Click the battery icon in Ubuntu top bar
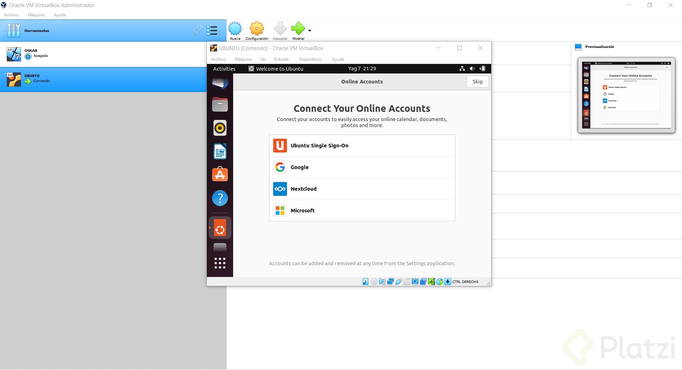682x370 pixels. pos(482,69)
